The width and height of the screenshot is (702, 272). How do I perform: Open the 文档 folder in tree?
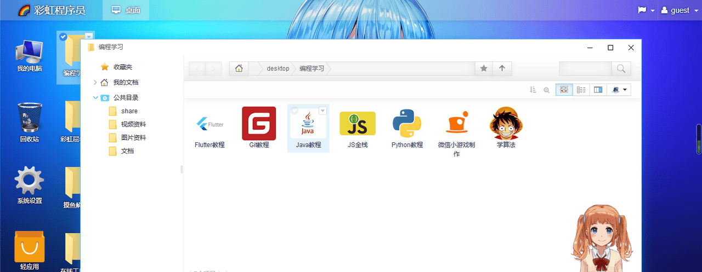click(x=127, y=151)
